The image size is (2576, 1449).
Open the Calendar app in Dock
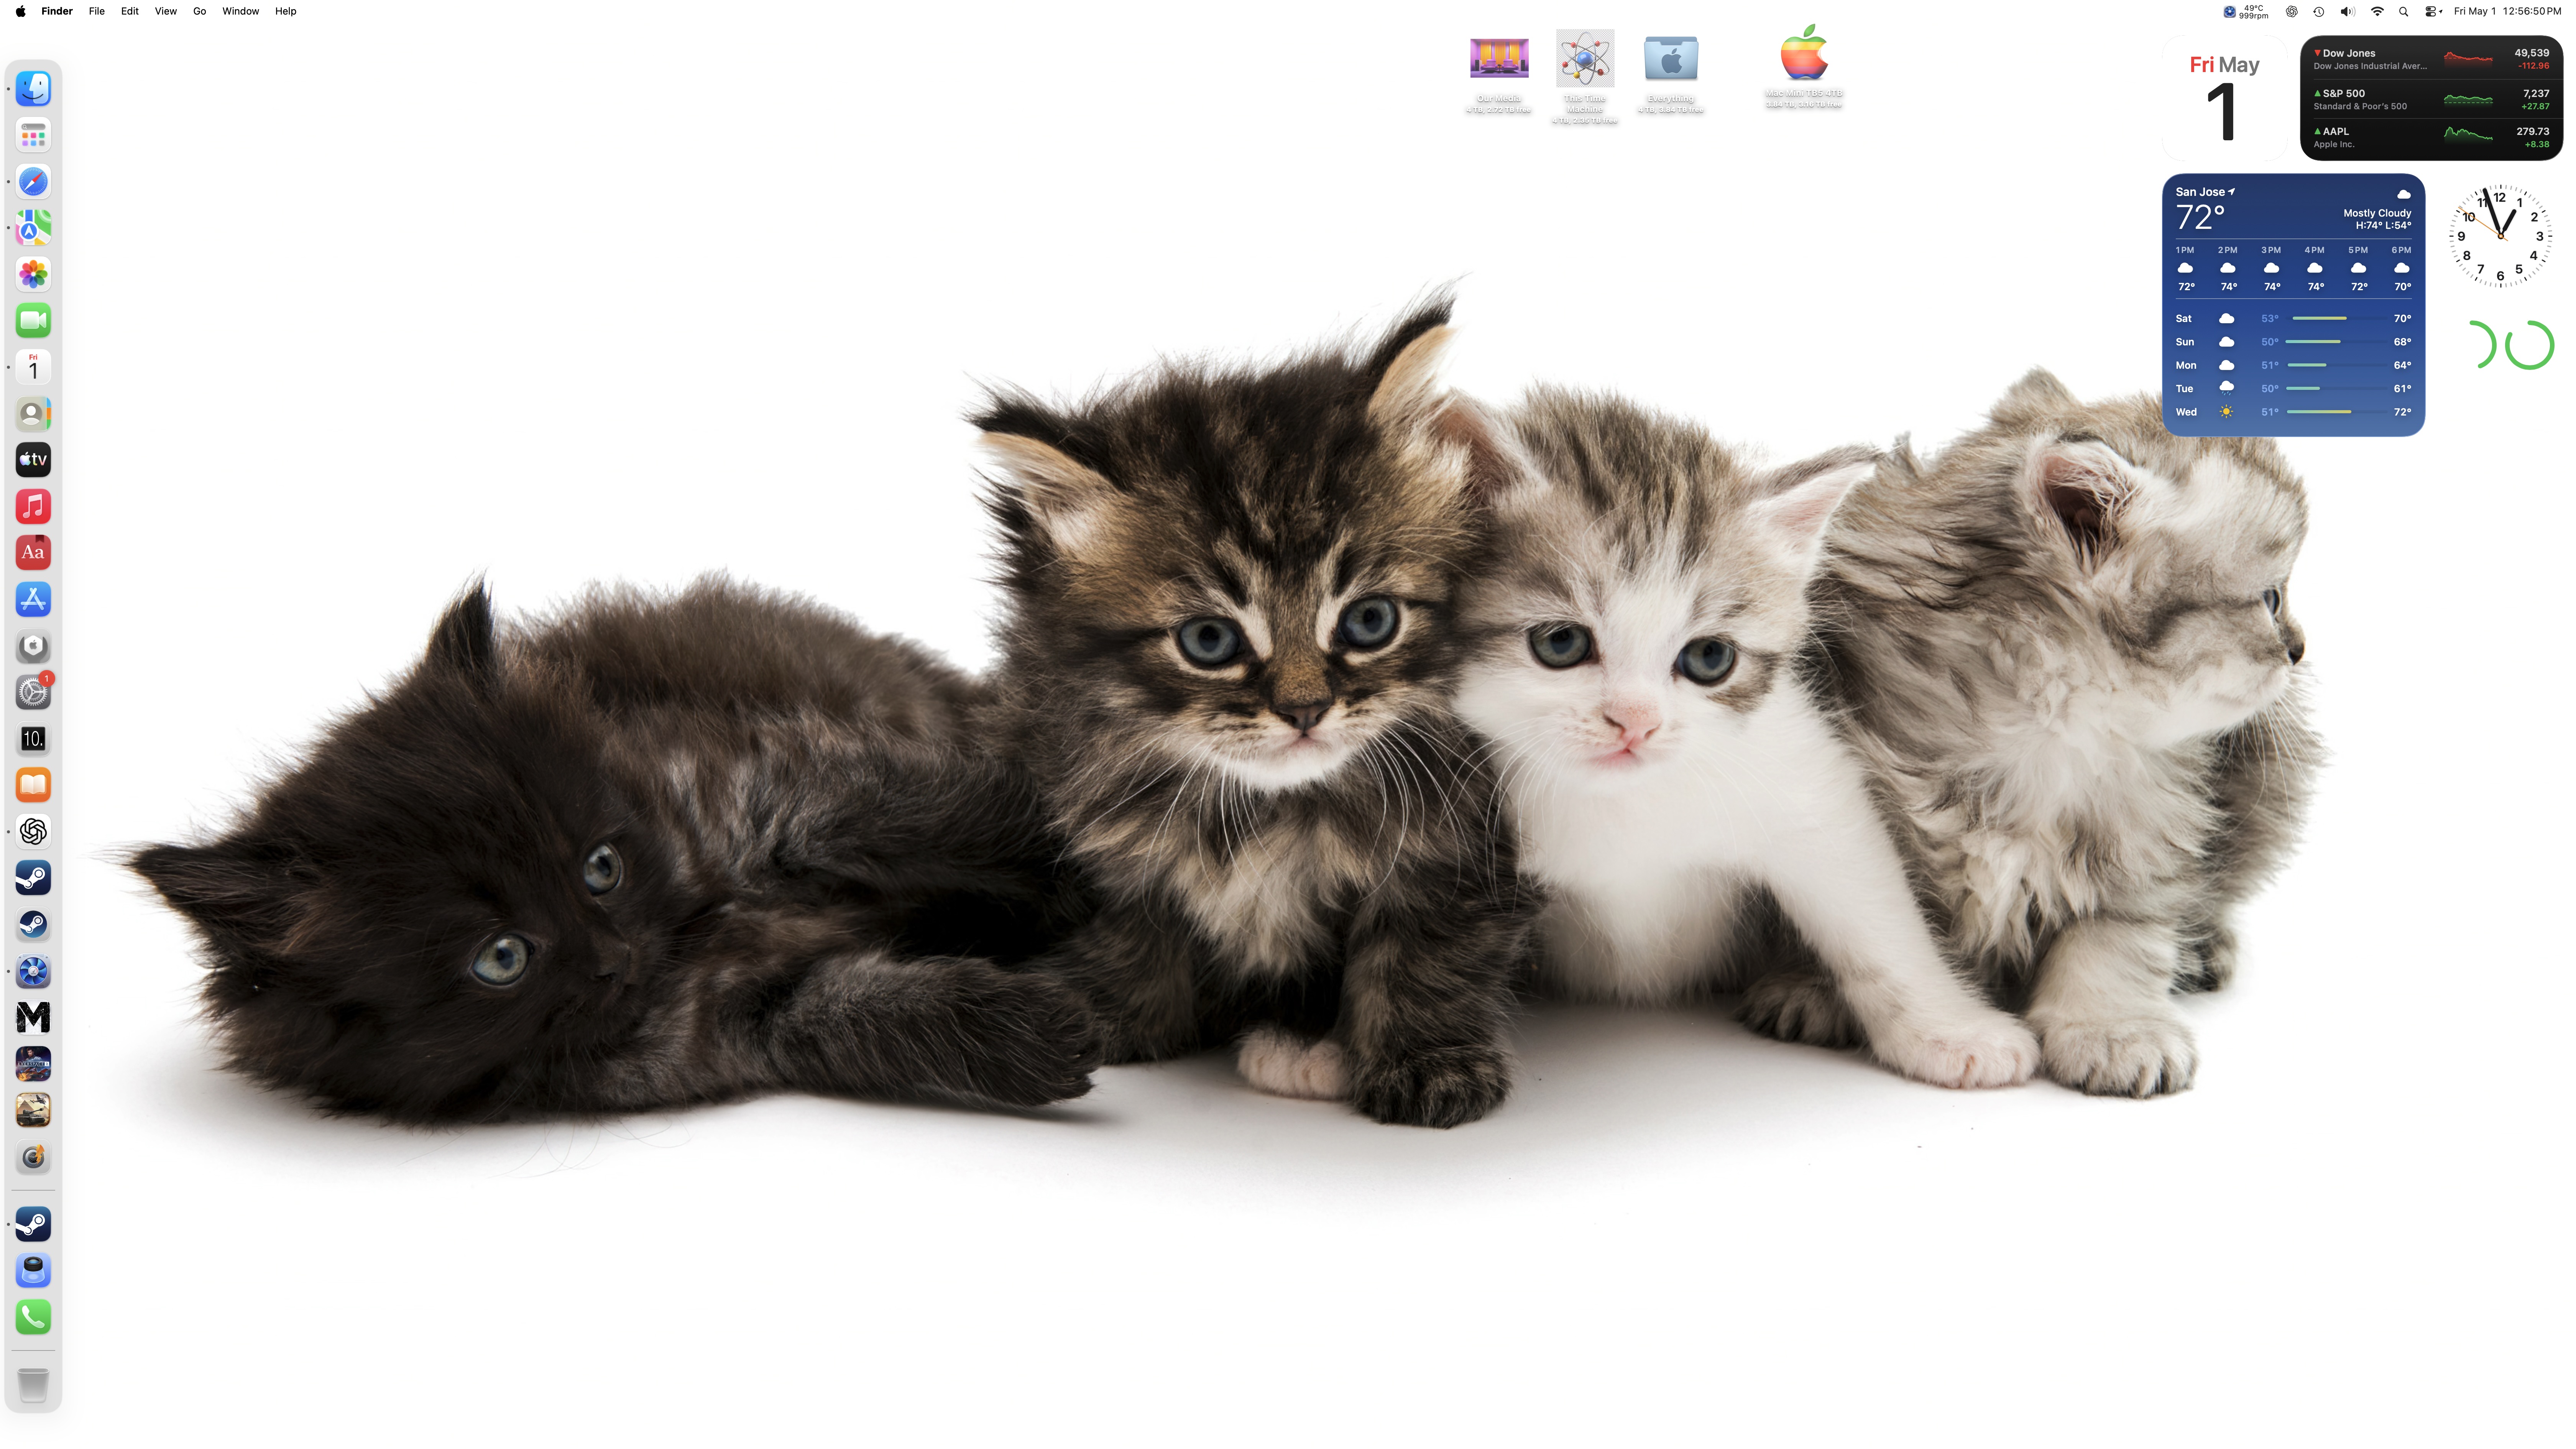pos(33,367)
